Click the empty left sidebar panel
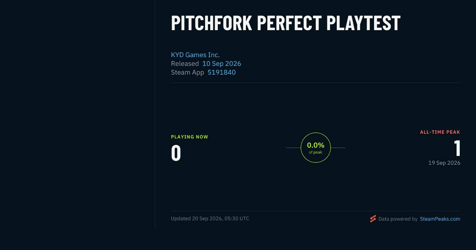Viewport: 476px width, 250px height. [x=77, y=115]
